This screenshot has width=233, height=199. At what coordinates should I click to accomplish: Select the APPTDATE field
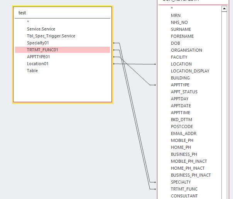(181, 106)
